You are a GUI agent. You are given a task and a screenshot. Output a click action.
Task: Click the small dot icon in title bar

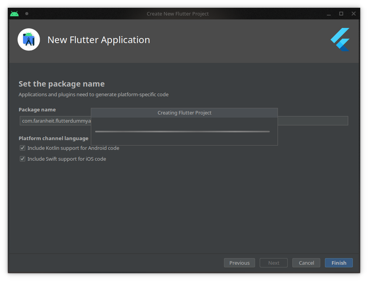pyautogui.click(x=27, y=14)
